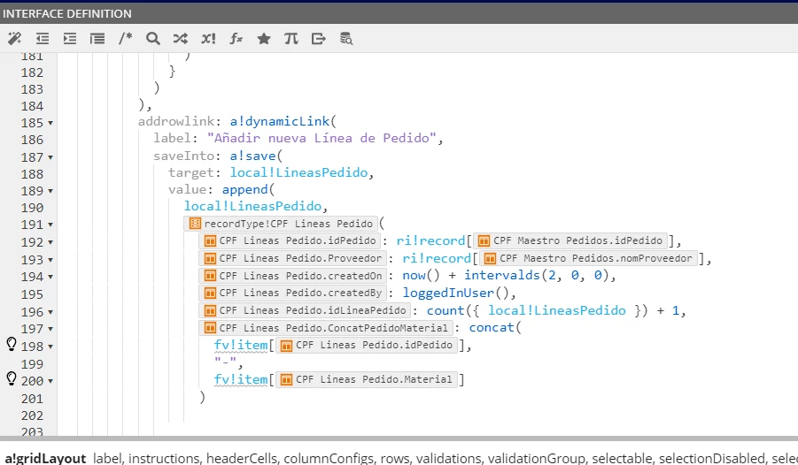This screenshot has height=465, width=798.
Task: Click line number 195 in gutter
Action: (x=32, y=294)
